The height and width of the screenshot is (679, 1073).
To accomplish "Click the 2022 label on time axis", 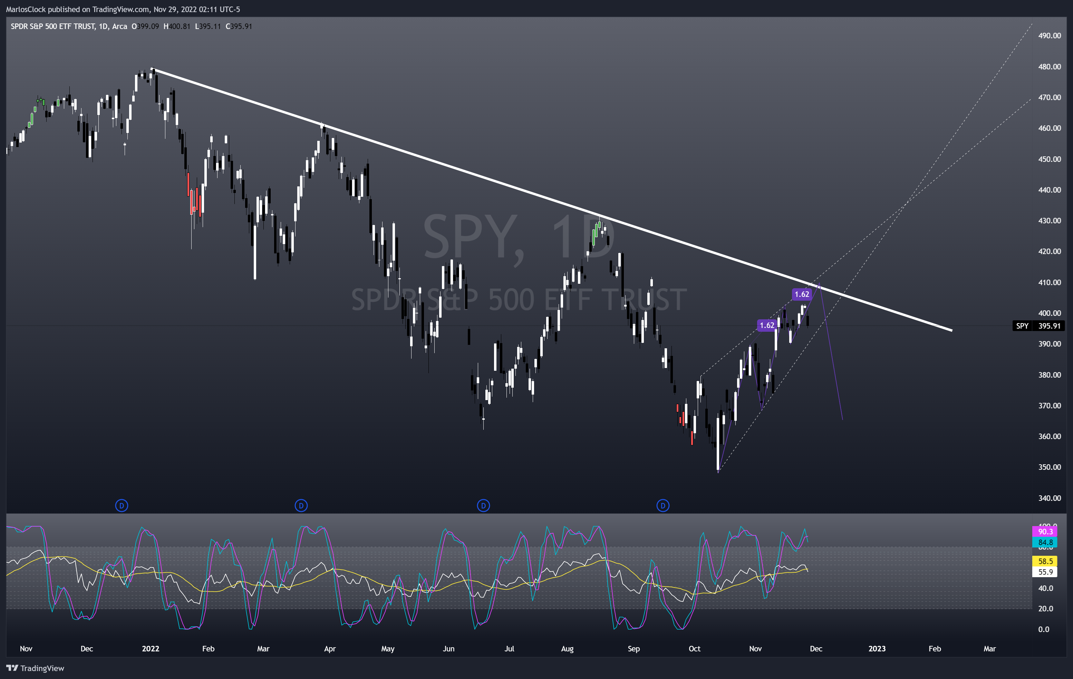I will click(x=151, y=648).
